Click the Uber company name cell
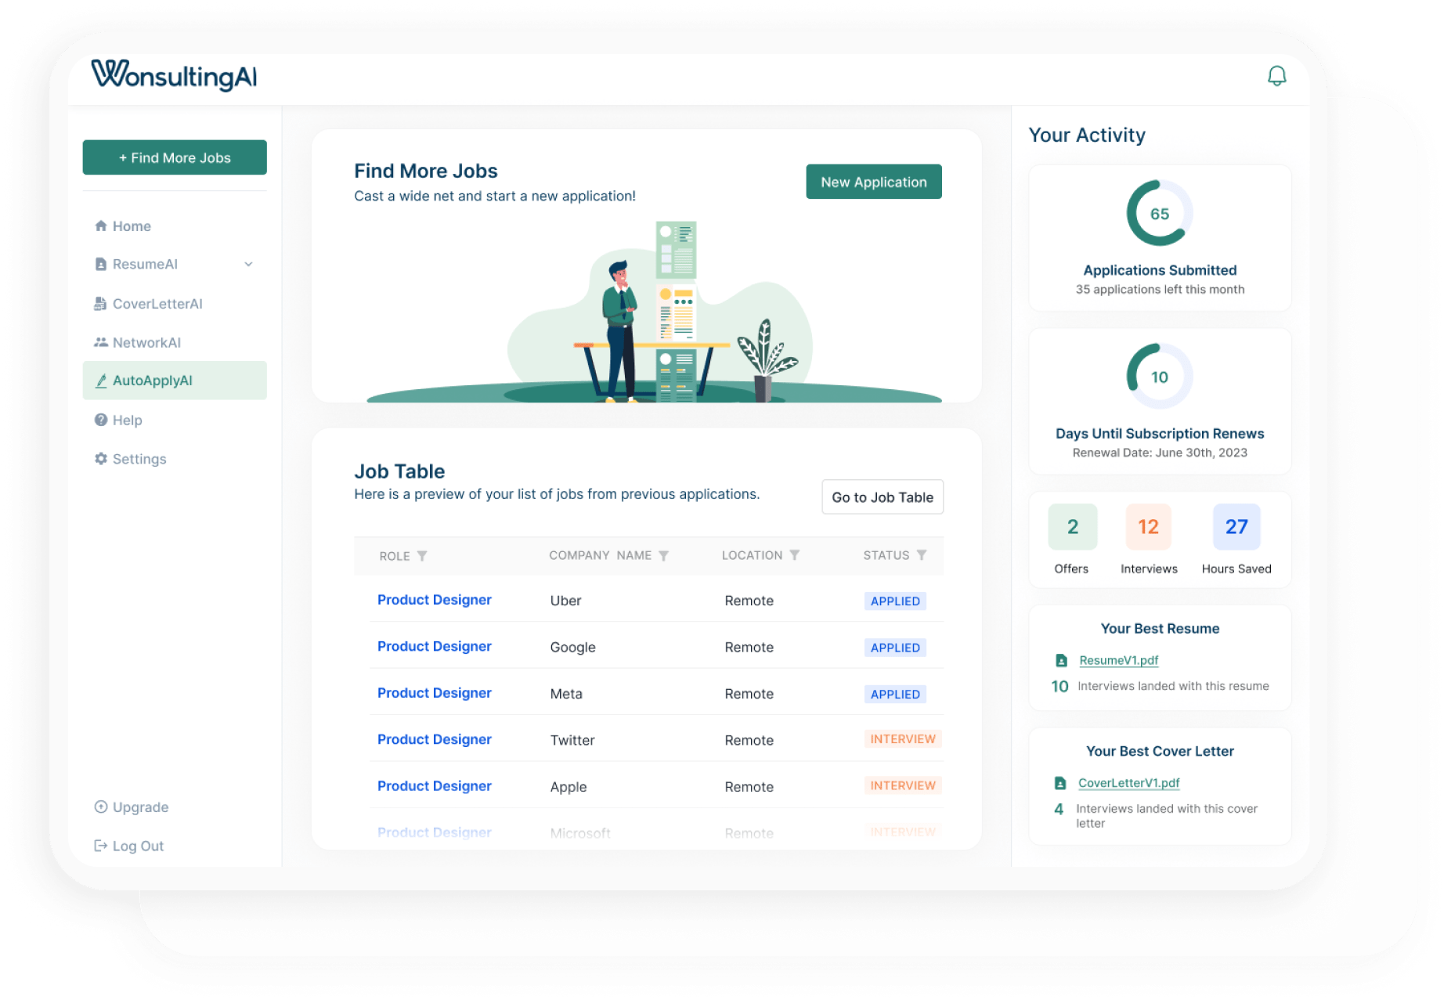The width and height of the screenshot is (1451, 1007). pyautogui.click(x=565, y=601)
